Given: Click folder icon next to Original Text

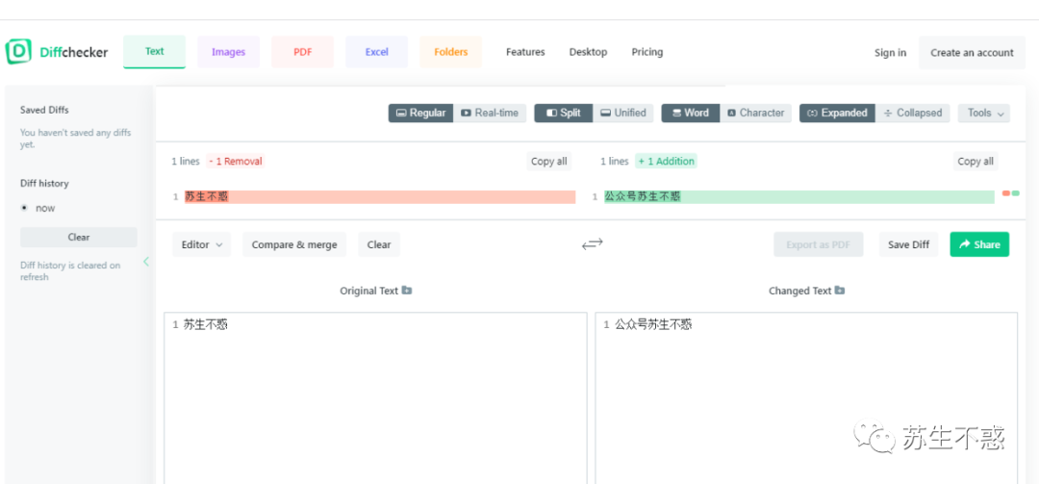Looking at the screenshot, I should (x=407, y=291).
